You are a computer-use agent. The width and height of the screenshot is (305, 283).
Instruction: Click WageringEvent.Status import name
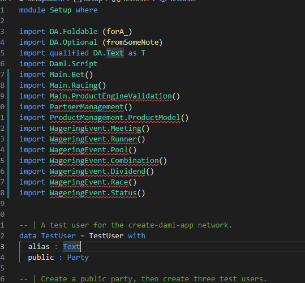click(x=93, y=193)
